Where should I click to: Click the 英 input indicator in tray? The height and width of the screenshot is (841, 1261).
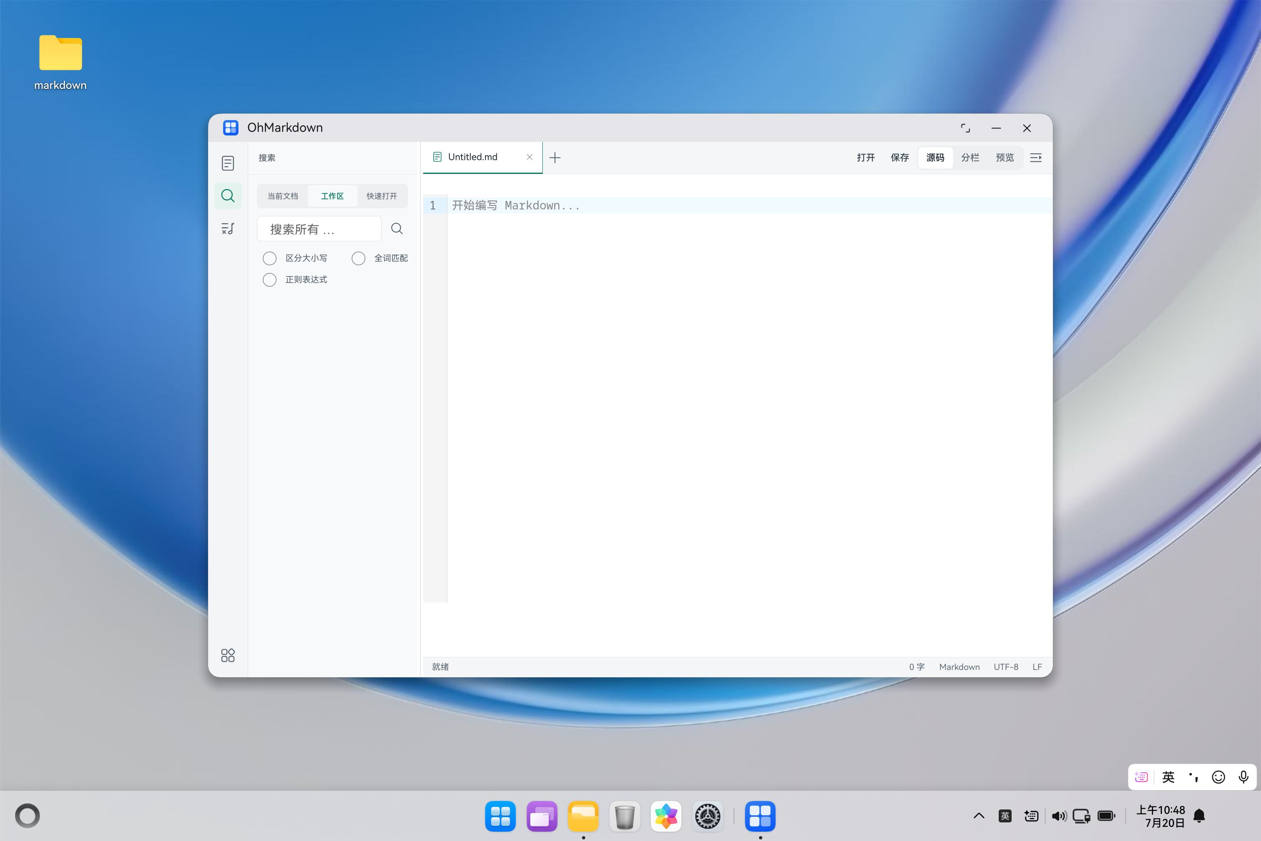click(x=1005, y=816)
